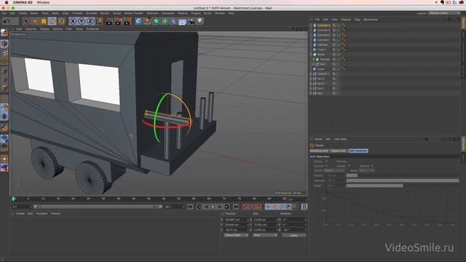Toggle enable checkmark of Extrude object
The width and height of the screenshot is (466, 262).
coord(339,60)
